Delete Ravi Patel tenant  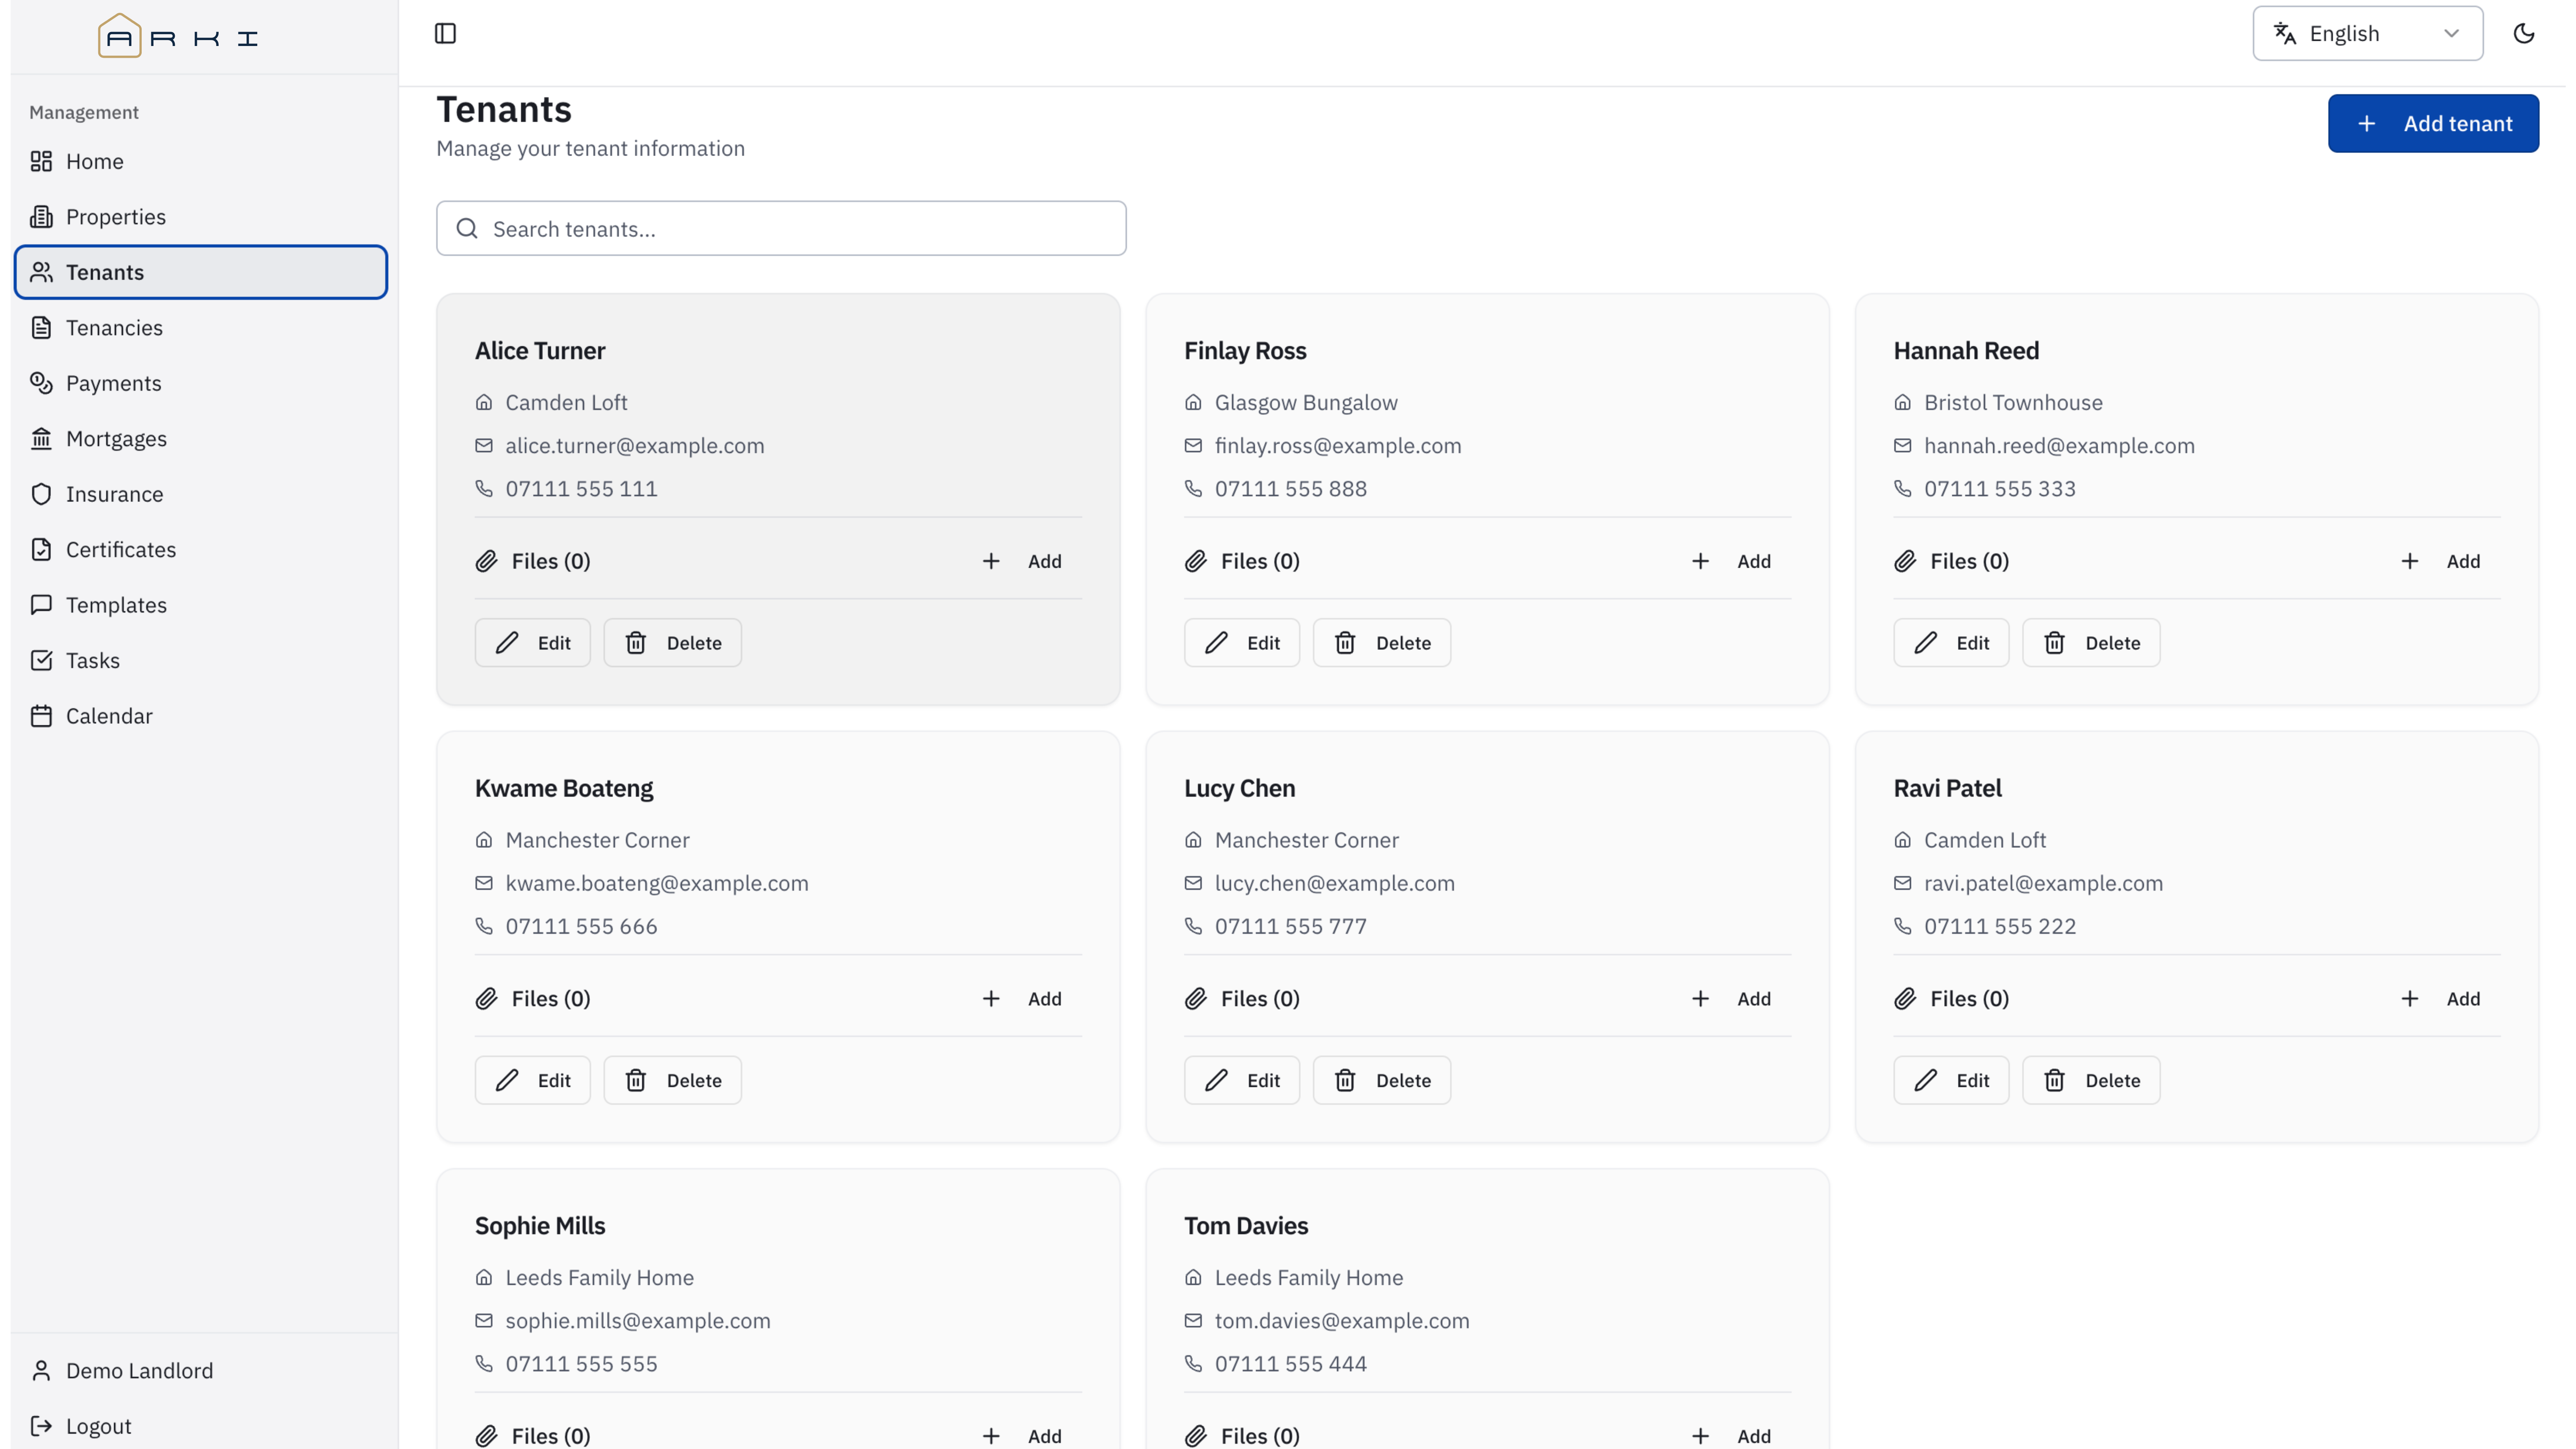tap(2091, 1080)
